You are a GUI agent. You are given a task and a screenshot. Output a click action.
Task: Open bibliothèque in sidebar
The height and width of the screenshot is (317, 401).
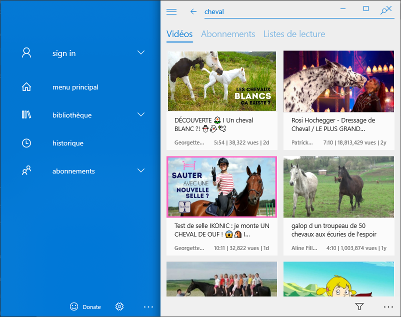[x=72, y=115]
